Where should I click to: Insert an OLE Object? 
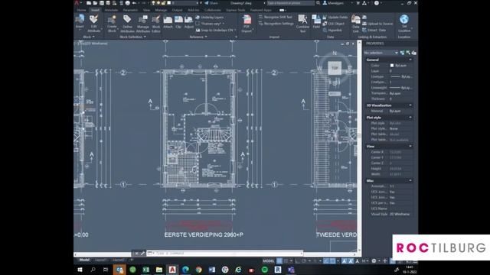[x=334, y=24]
